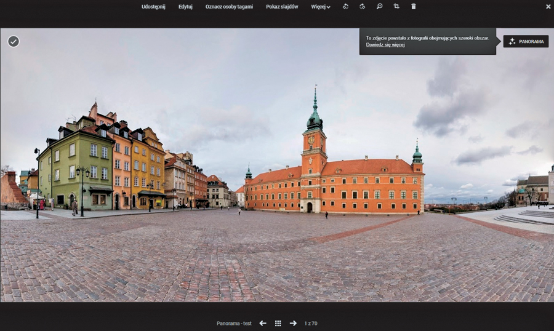This screenshot has height=331, width=554.
Task: Click the zoom magnifier icon
Action: pyautogui.click(x=380, y=7)
